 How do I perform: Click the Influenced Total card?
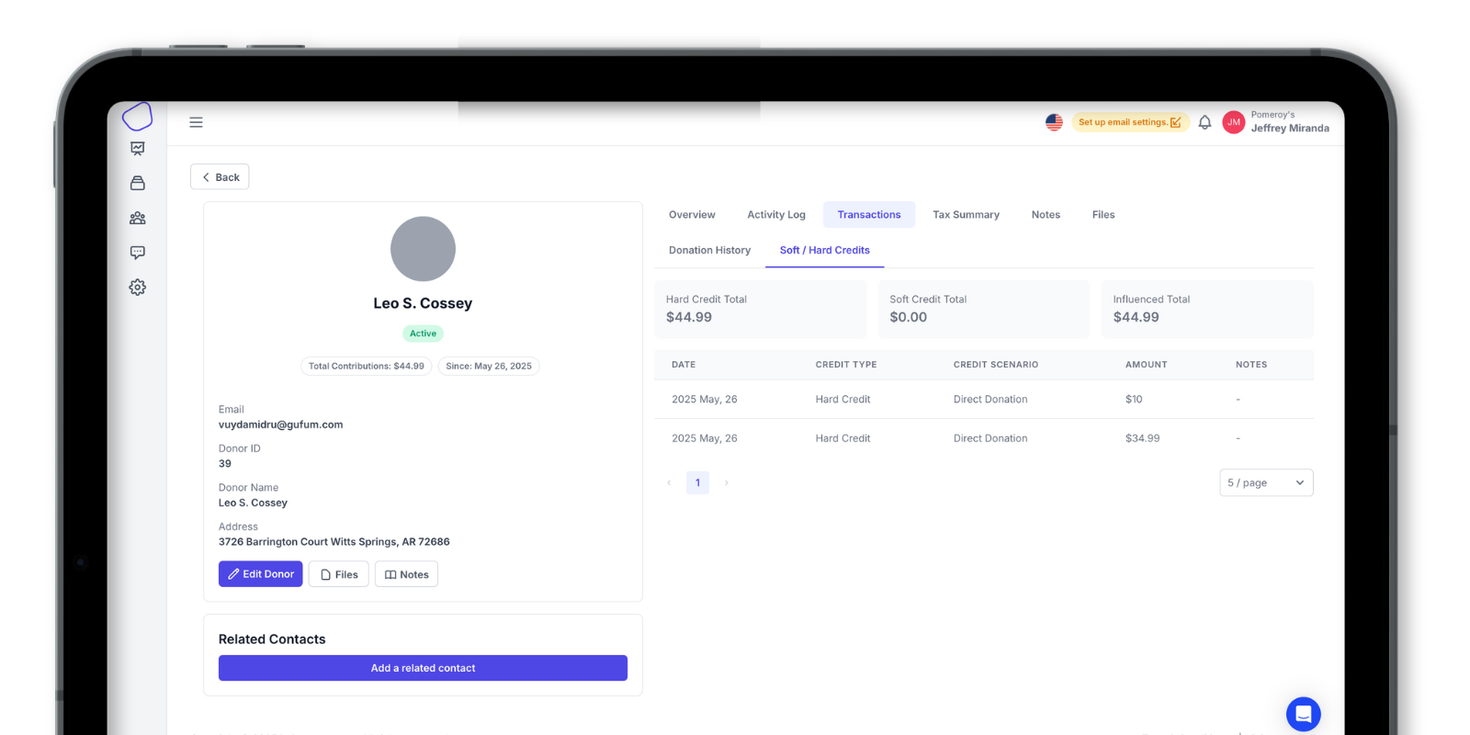(1207, 309)
